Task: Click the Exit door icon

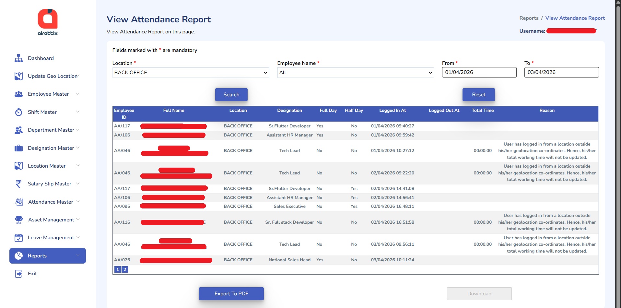Action: [x=18, y=274]
